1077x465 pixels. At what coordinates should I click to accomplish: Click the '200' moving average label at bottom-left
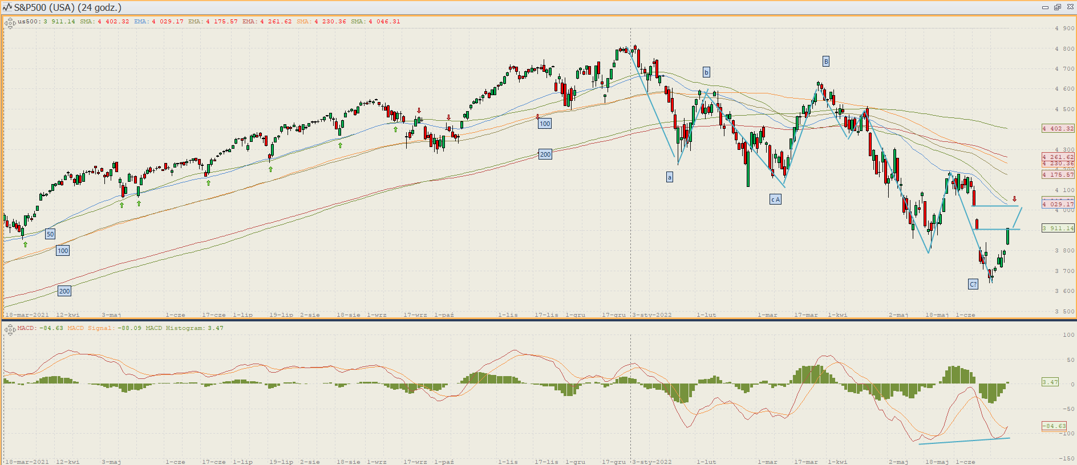tap(64, 291)
